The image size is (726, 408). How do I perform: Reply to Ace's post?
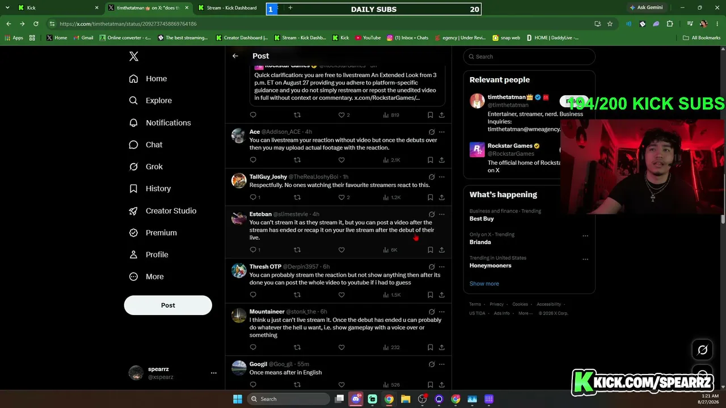click(253, 160)
